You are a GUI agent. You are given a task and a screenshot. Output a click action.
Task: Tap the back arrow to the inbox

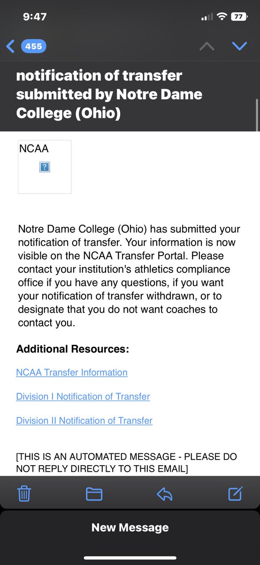(x=10, y=46)
